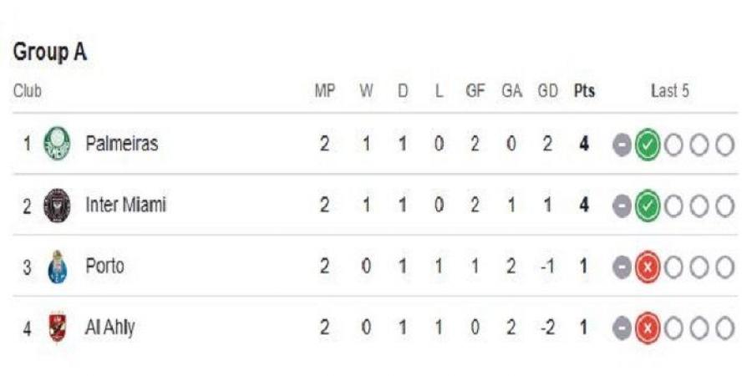
Task: Click the Al Ahly club crest
Action: click(58, 328)
